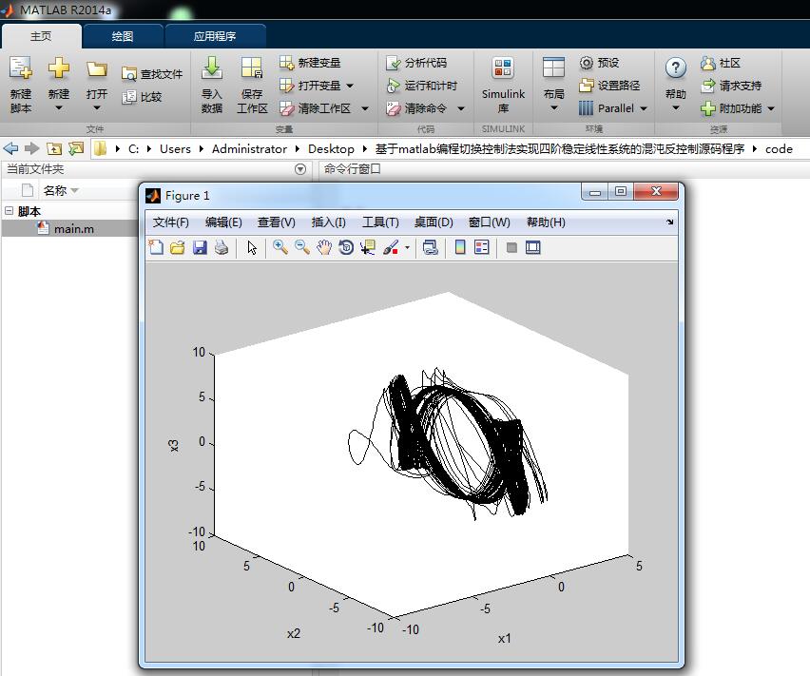The width and height of the screenshot is (810, 676).
Task: Collapse the 脚本 tree group
Action: [9, 211]
